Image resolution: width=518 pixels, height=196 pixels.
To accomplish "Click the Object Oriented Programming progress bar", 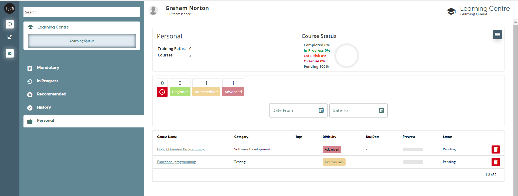I will pyautogui.click(x=413, y=149).
